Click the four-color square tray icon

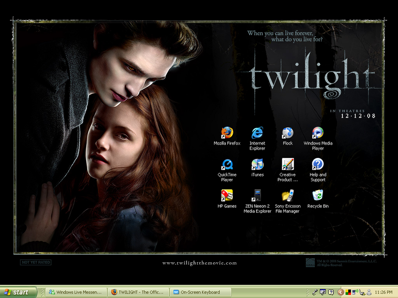[x=348, y=293]
